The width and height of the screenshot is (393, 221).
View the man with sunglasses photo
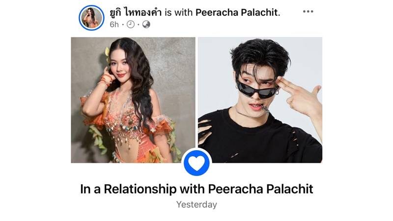click(x=260, y=100)
